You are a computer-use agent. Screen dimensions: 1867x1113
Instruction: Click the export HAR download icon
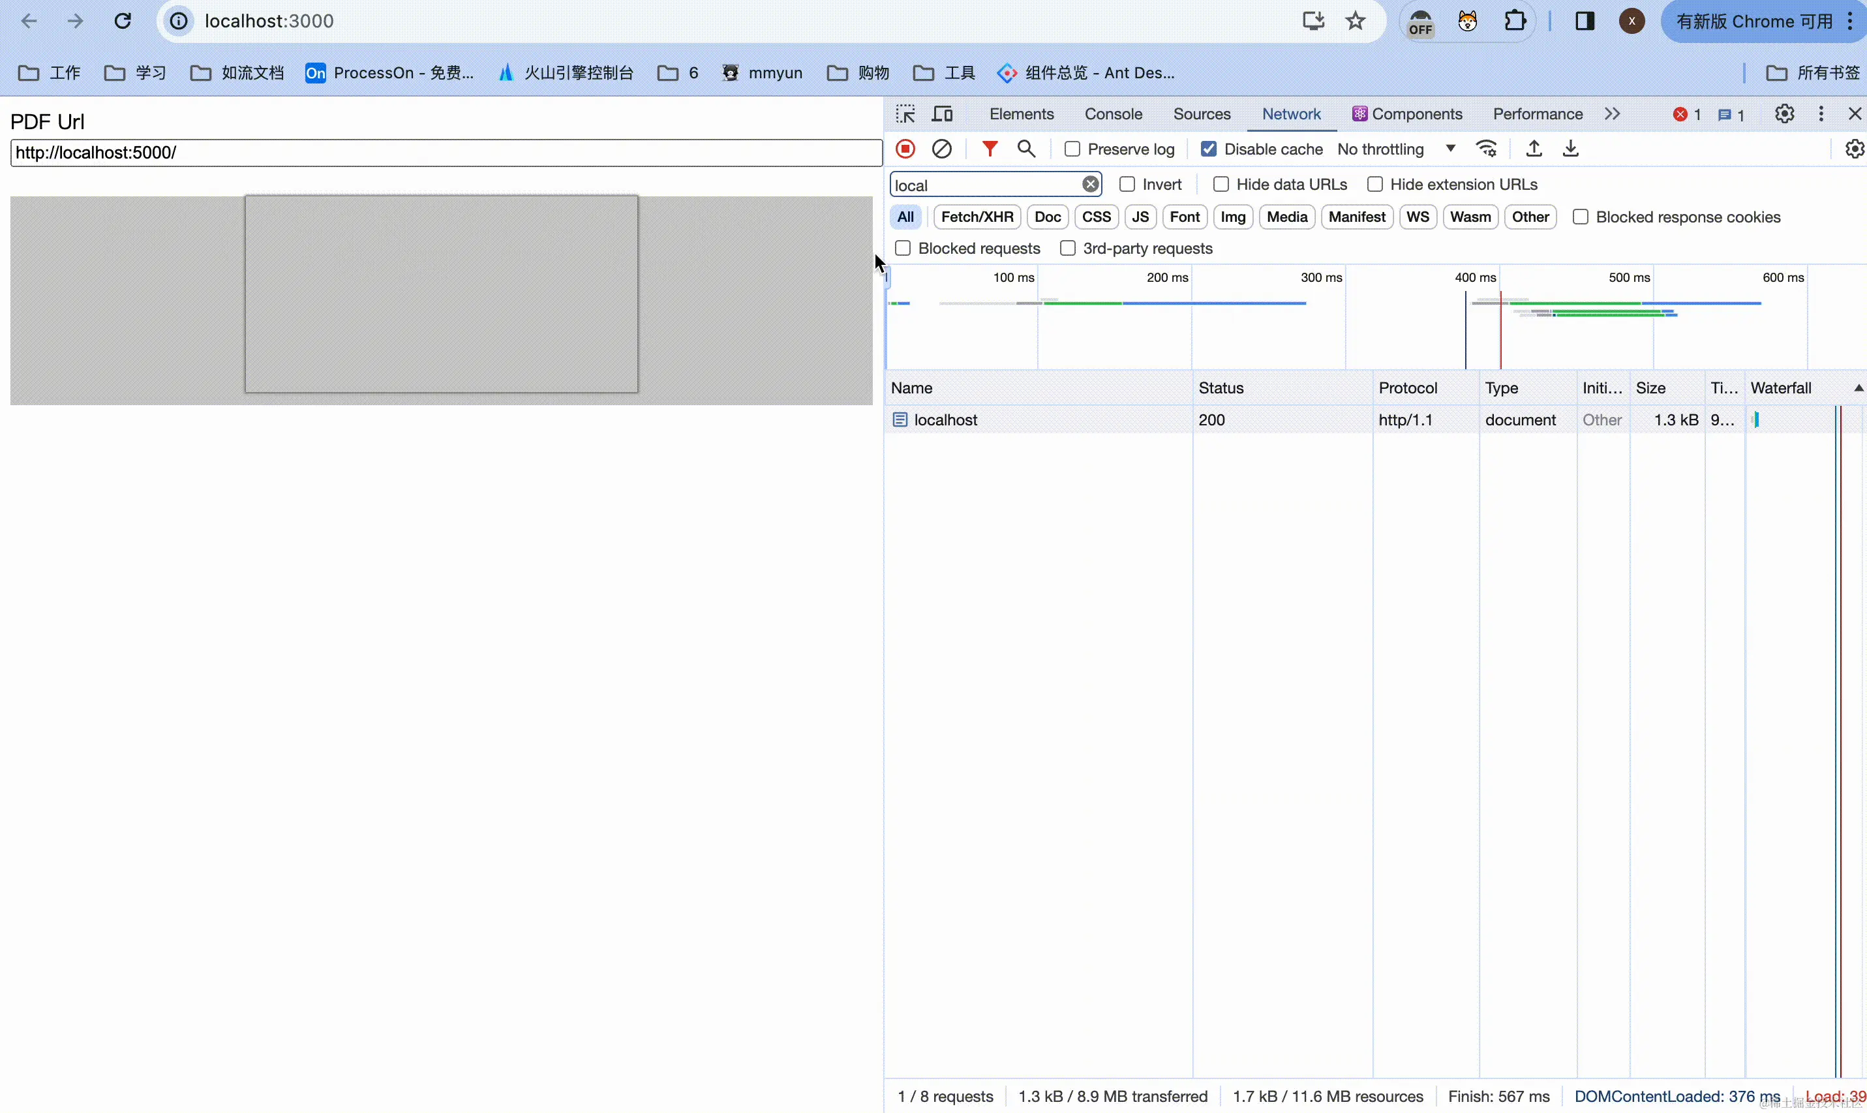1571,149
